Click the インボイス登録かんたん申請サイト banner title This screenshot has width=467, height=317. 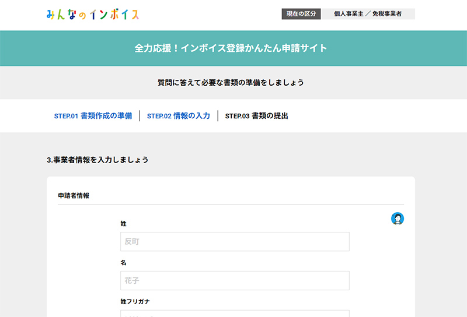click(x=231, y=48)
